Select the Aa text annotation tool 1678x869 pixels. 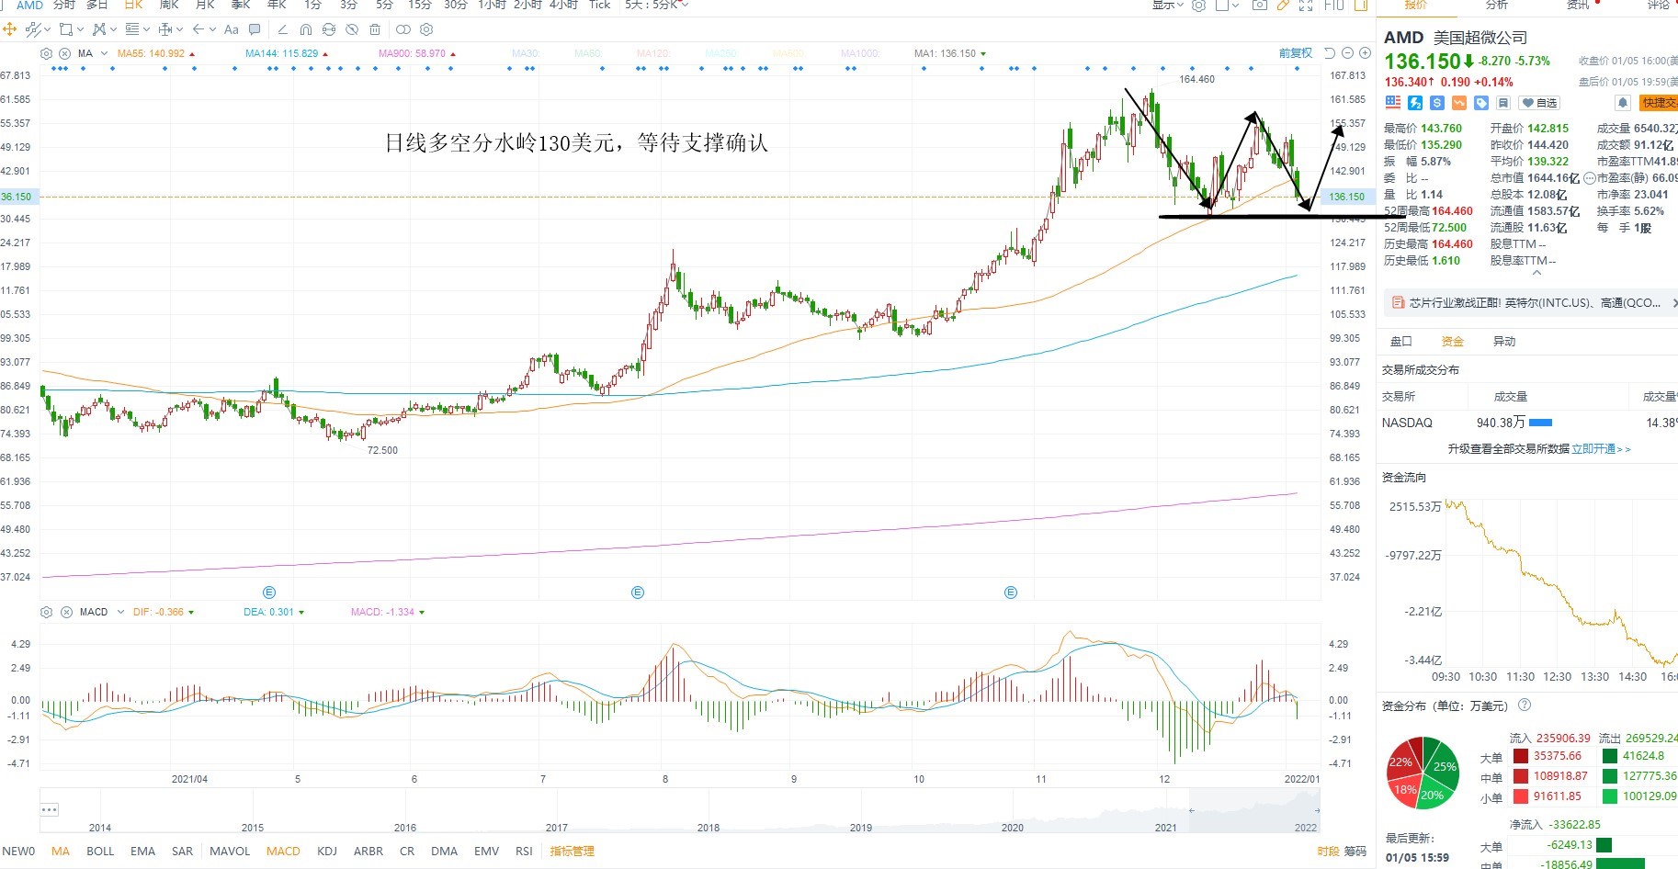[x=232, y=29]
